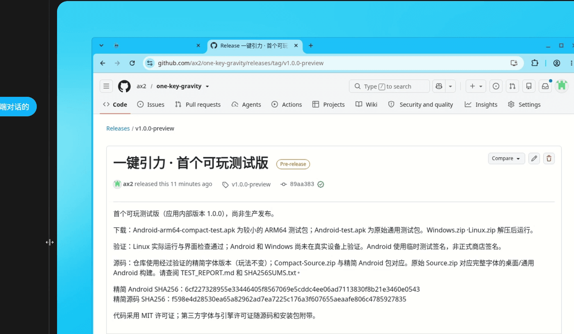Open the Wiki tab
Viewport: 574px width, 334px height.
tap(367, 105)
